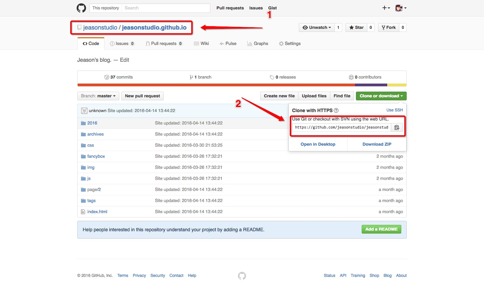Click the language breakdown color bar

coord(242,85)
